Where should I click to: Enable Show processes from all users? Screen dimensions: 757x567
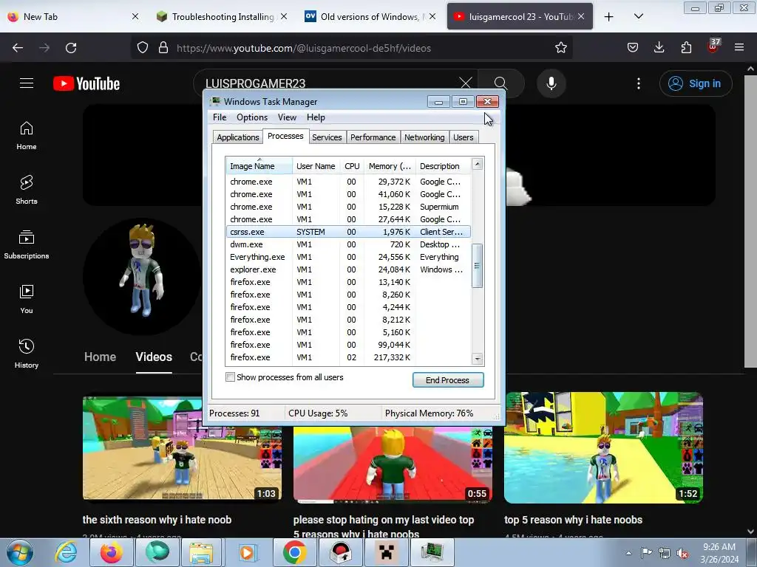[x=231, y=377]
